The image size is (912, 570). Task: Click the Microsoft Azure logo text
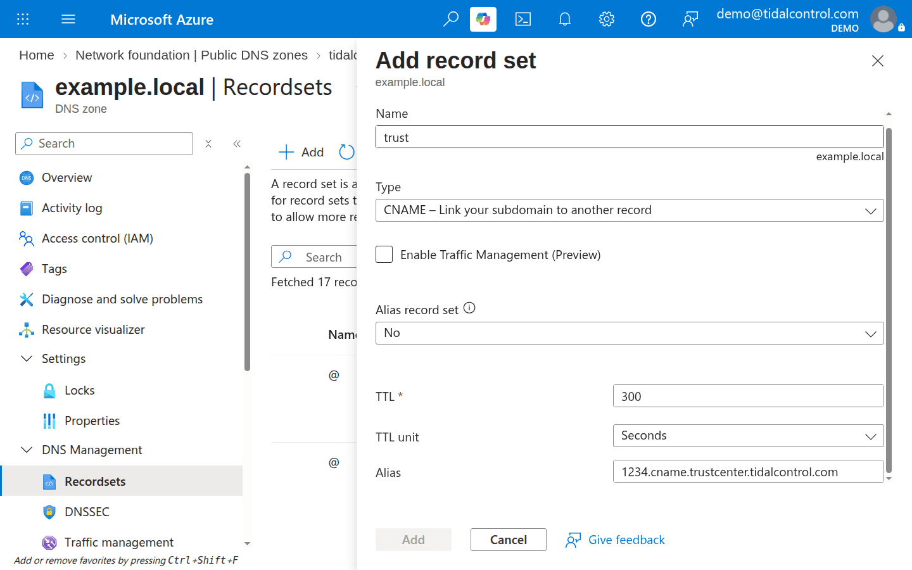pos(161,20)
